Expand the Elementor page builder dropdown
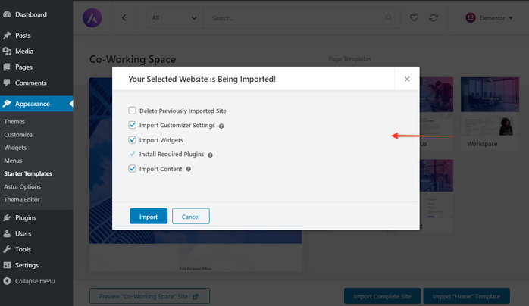This screenshot has height=306, width=529. tap(489, 18)
